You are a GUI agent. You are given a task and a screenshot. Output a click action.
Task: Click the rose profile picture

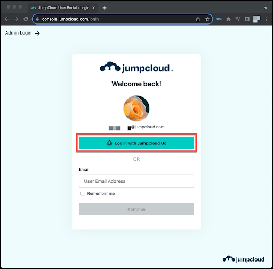(x=136, y=108)
